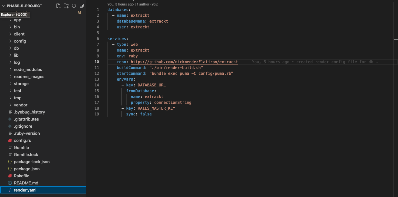Click the red Ruby icon beside config.ru

click(10, 140)
